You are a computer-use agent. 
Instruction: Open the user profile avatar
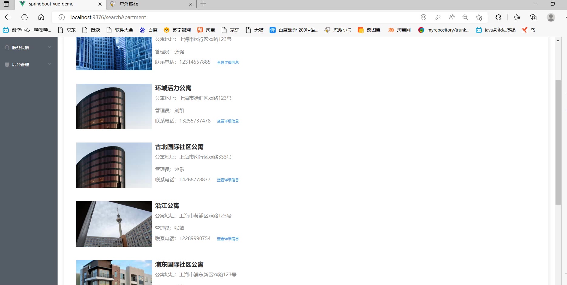click(551, 17)
